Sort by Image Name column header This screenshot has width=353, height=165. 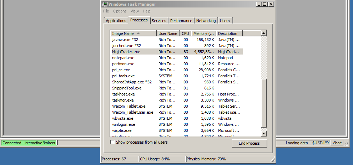pos(133,33)
